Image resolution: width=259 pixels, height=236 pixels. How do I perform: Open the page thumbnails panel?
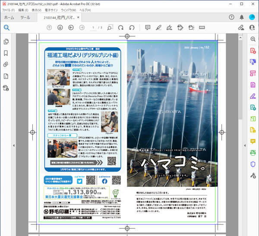[6, 41]
